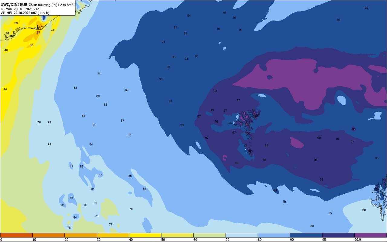Click the map value '76' next to '79'
Viewport: 387px width, 242px height.
[x=39, y=123]
